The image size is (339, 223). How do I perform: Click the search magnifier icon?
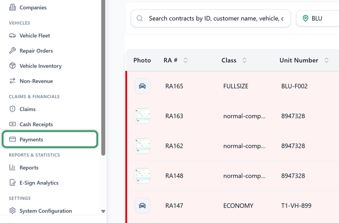click(140, 18)
